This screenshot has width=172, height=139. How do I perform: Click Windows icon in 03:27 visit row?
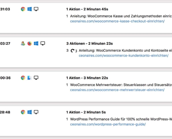pyautogui.click(x=36, y=43)
